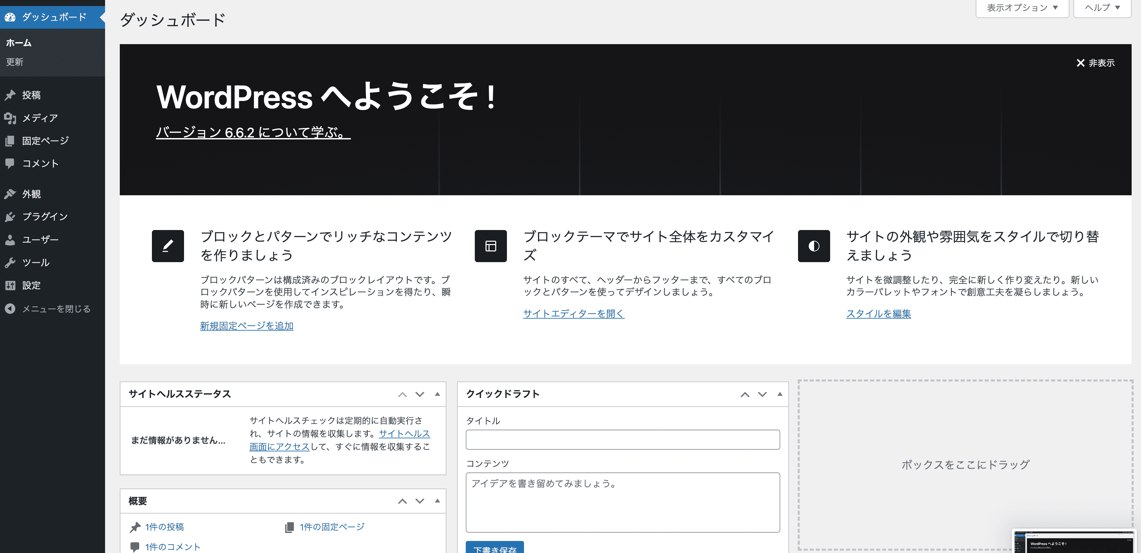Open the 表示オプション dropdown
This screenshot has width=1141, height=553.
(x=1022, y=8)
